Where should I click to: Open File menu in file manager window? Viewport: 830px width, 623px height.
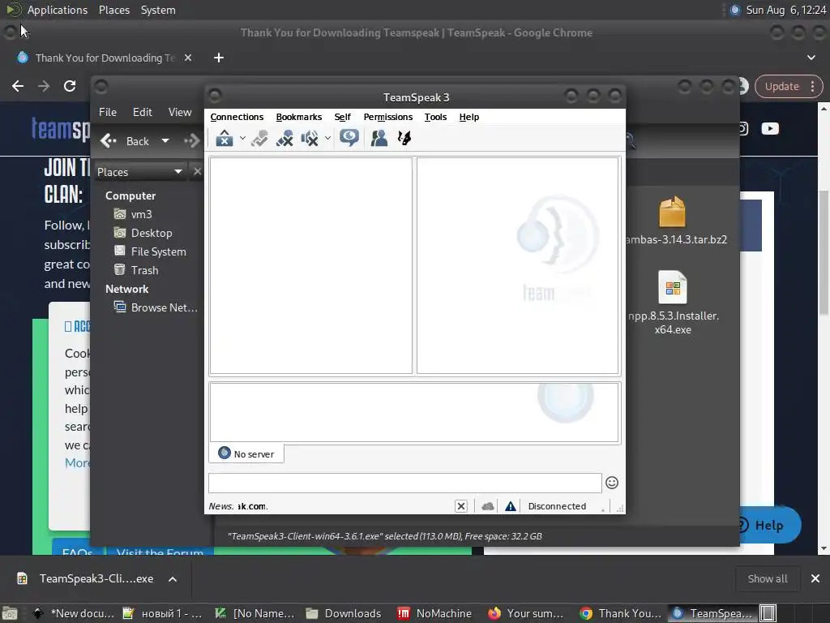(x=108, y=112)
